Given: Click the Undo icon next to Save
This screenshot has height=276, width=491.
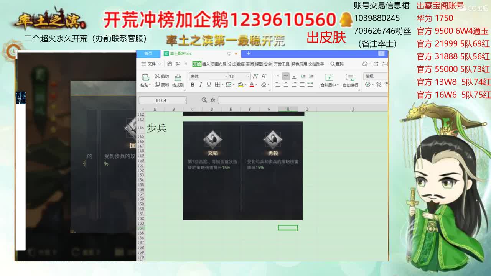Looking at the screenshot, I should pyautogui.click(x=178, y=64).
